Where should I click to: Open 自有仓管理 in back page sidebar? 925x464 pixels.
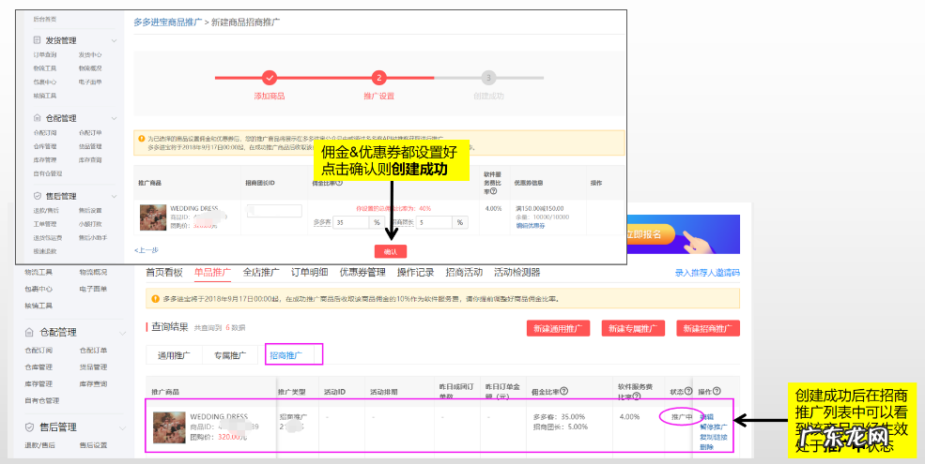click(42, 401)
